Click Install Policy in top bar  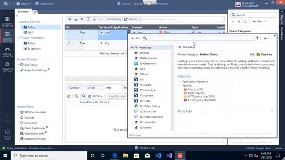pos(45,4)
